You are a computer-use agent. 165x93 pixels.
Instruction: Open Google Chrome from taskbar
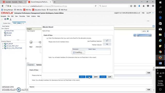click(x=160, y=52)
